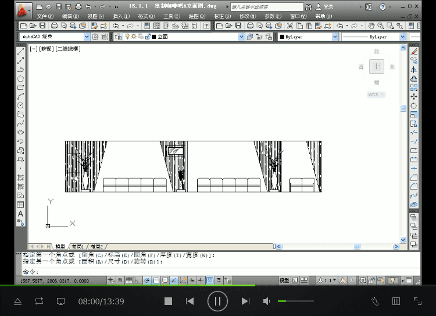Open the 修改(M) menu
This screenshot has width=436, height=316.
point(248,16)
